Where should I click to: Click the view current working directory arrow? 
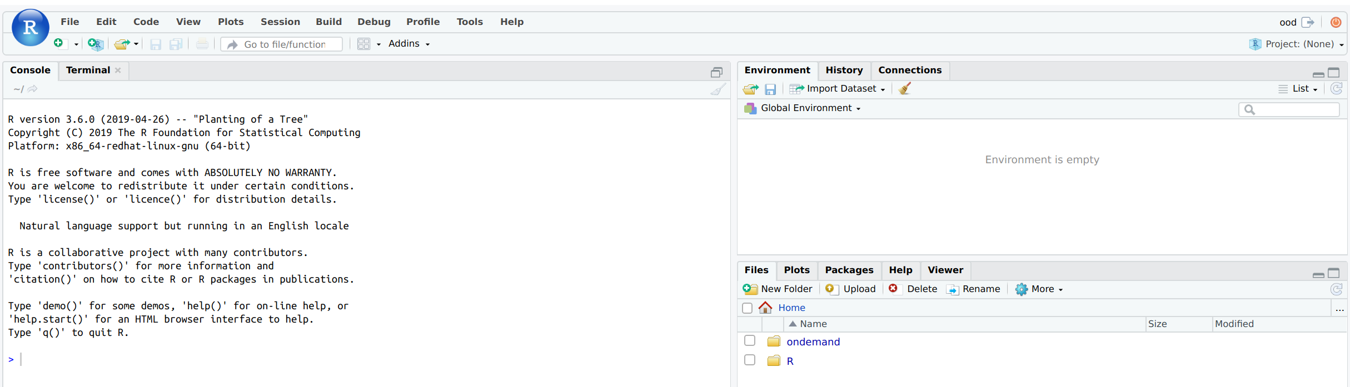(33, 89)
